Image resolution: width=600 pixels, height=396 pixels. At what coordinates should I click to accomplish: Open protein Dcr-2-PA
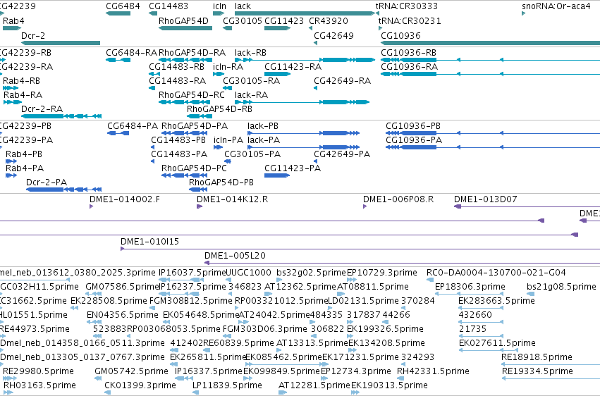(x=64, y=190)
